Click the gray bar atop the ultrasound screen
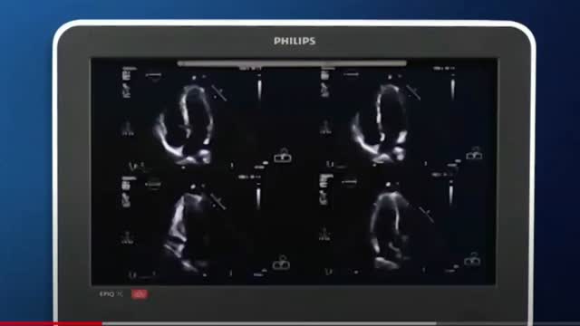 [292, 63]
